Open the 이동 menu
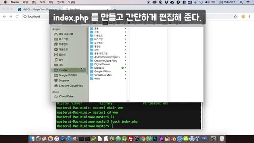The image size is (254, 143). [51, 2]
